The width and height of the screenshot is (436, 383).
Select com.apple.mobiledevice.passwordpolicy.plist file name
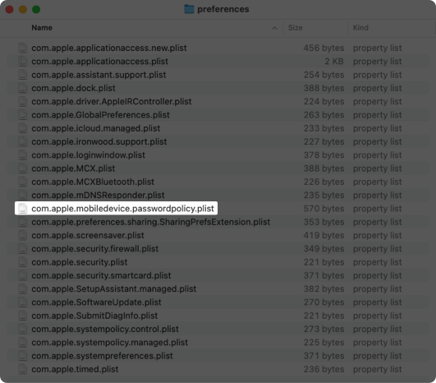(x=122, y=209)
